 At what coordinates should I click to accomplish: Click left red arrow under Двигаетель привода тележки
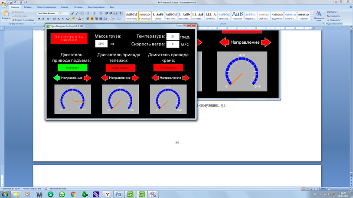pyautogui.click(x=105, y=78)
